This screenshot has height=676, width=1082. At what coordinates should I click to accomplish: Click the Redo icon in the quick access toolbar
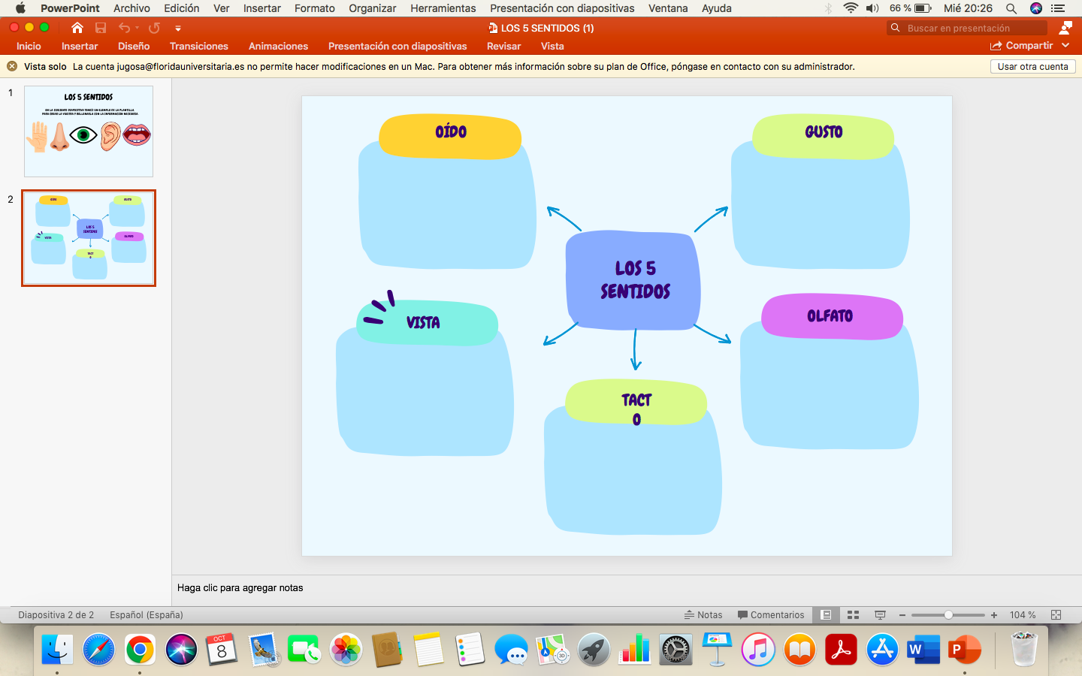(154, 28)
